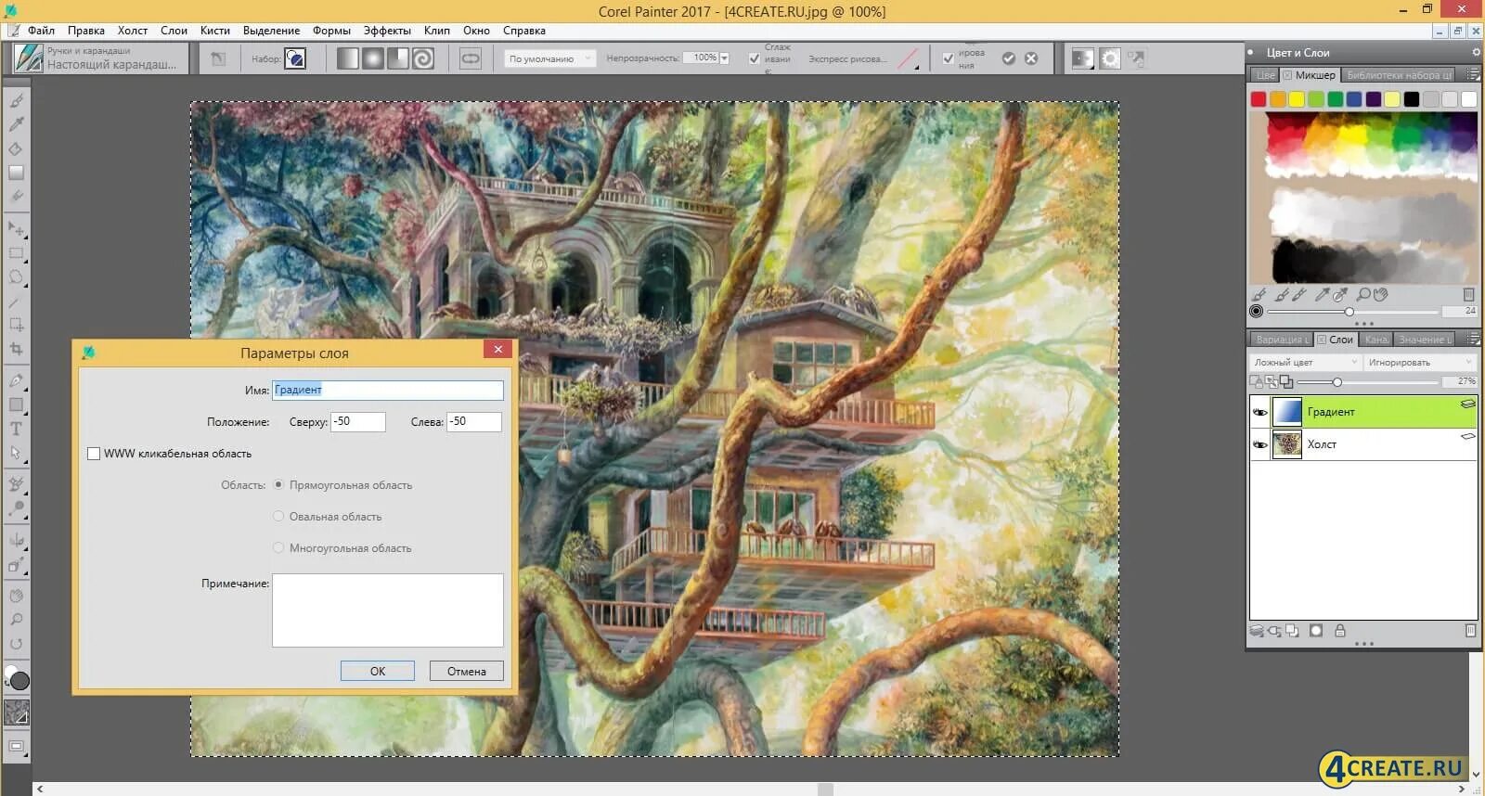Toggle WWW кликабельная область checkbox

(x=94, y=454)
